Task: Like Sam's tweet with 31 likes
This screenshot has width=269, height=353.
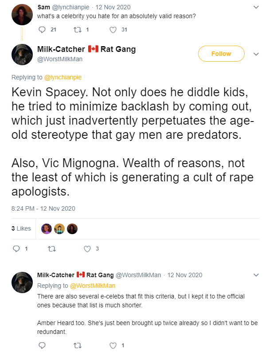Action: pos(113,30)
